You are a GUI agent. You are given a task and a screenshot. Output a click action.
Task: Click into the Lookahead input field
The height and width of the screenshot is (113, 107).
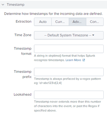pyautogui.click(x=69, y=95)
